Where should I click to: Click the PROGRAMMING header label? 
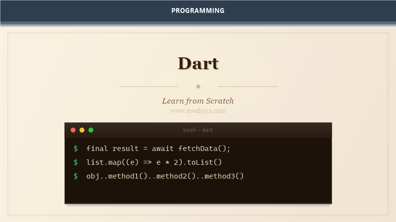198,10
